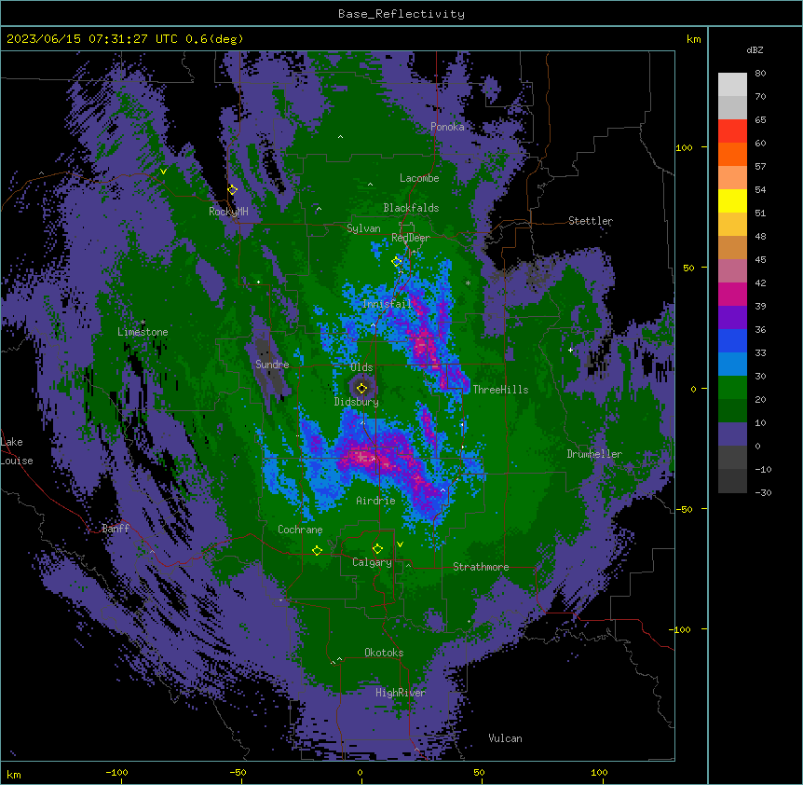The height and width of the screenshot is (785, 803).
Task: Click the HighRiver label
Action: tap(401, 693)
